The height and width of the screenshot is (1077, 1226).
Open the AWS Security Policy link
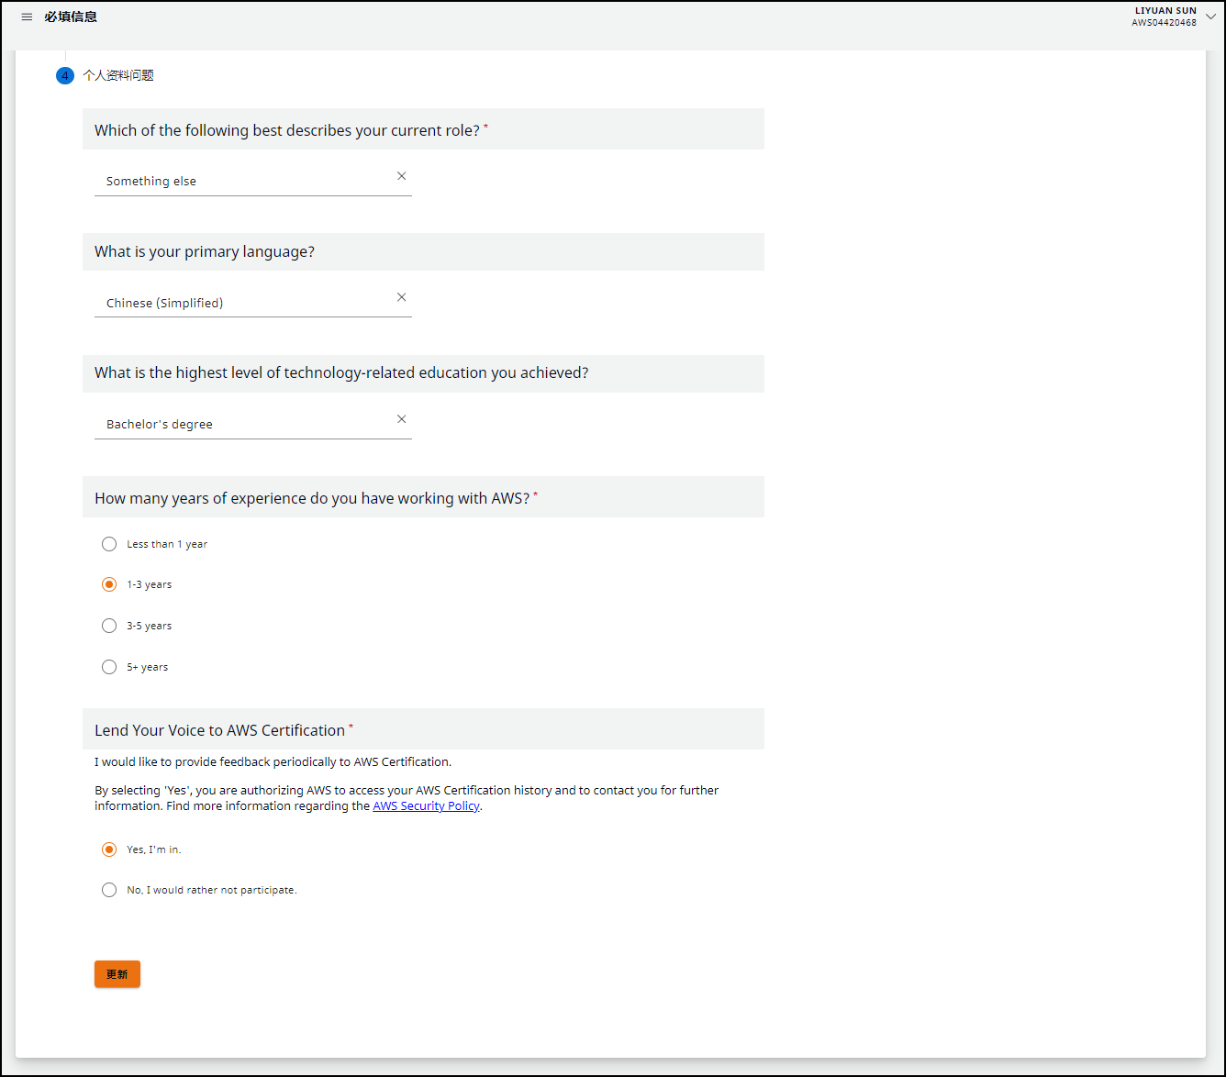click(x=426, y=806)
